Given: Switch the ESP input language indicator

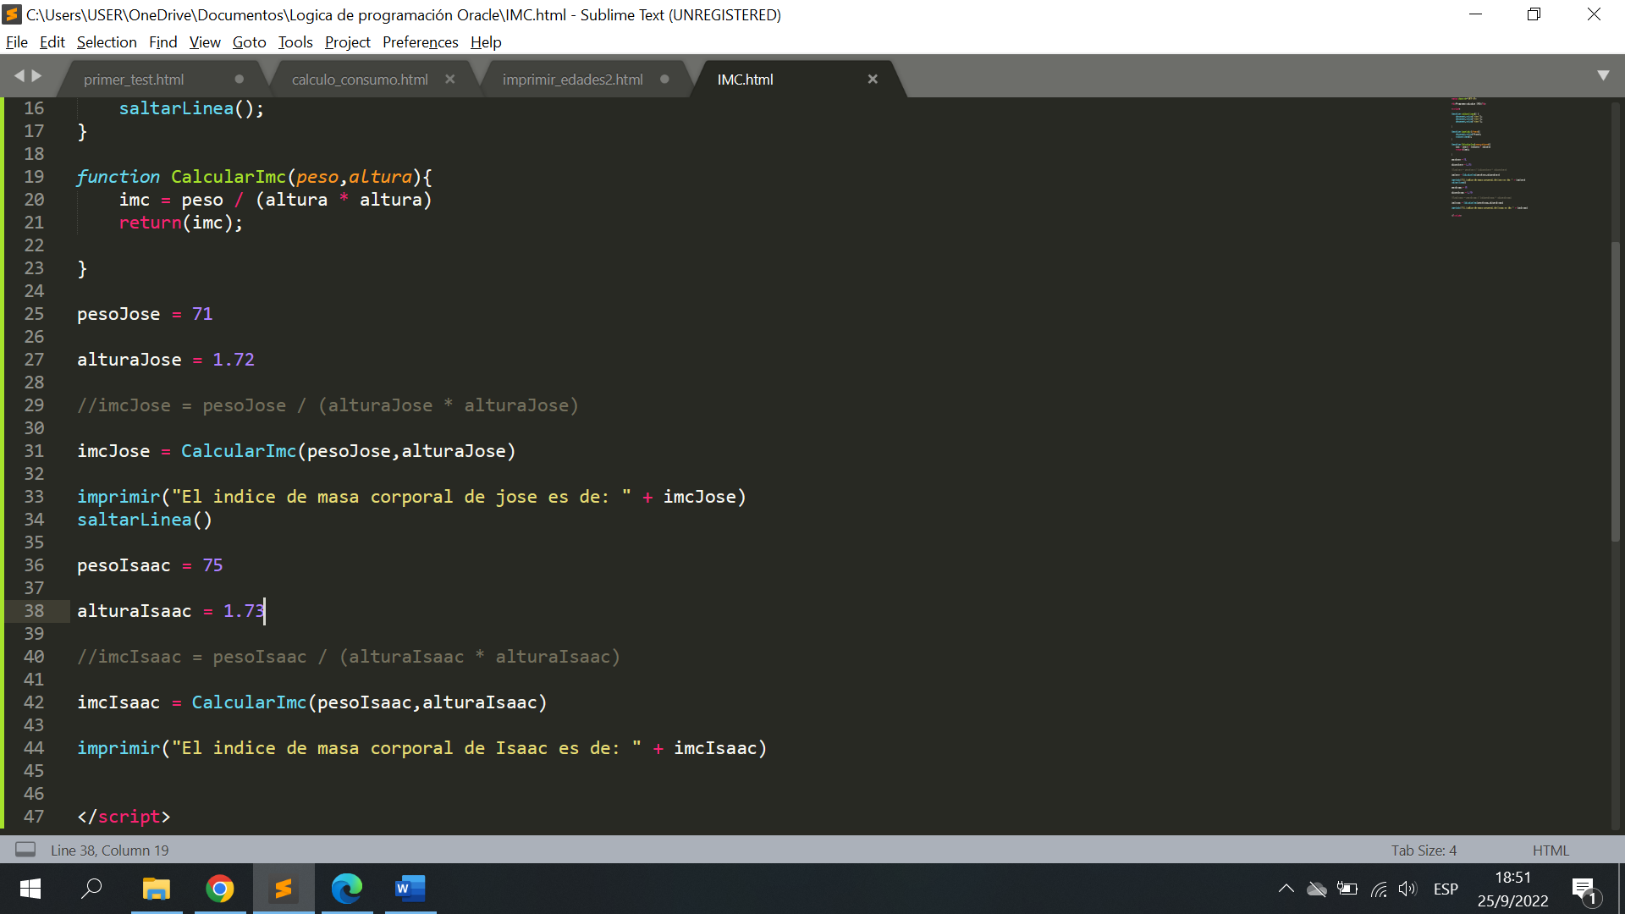Looking at the screenshot, I should 1446,889.
